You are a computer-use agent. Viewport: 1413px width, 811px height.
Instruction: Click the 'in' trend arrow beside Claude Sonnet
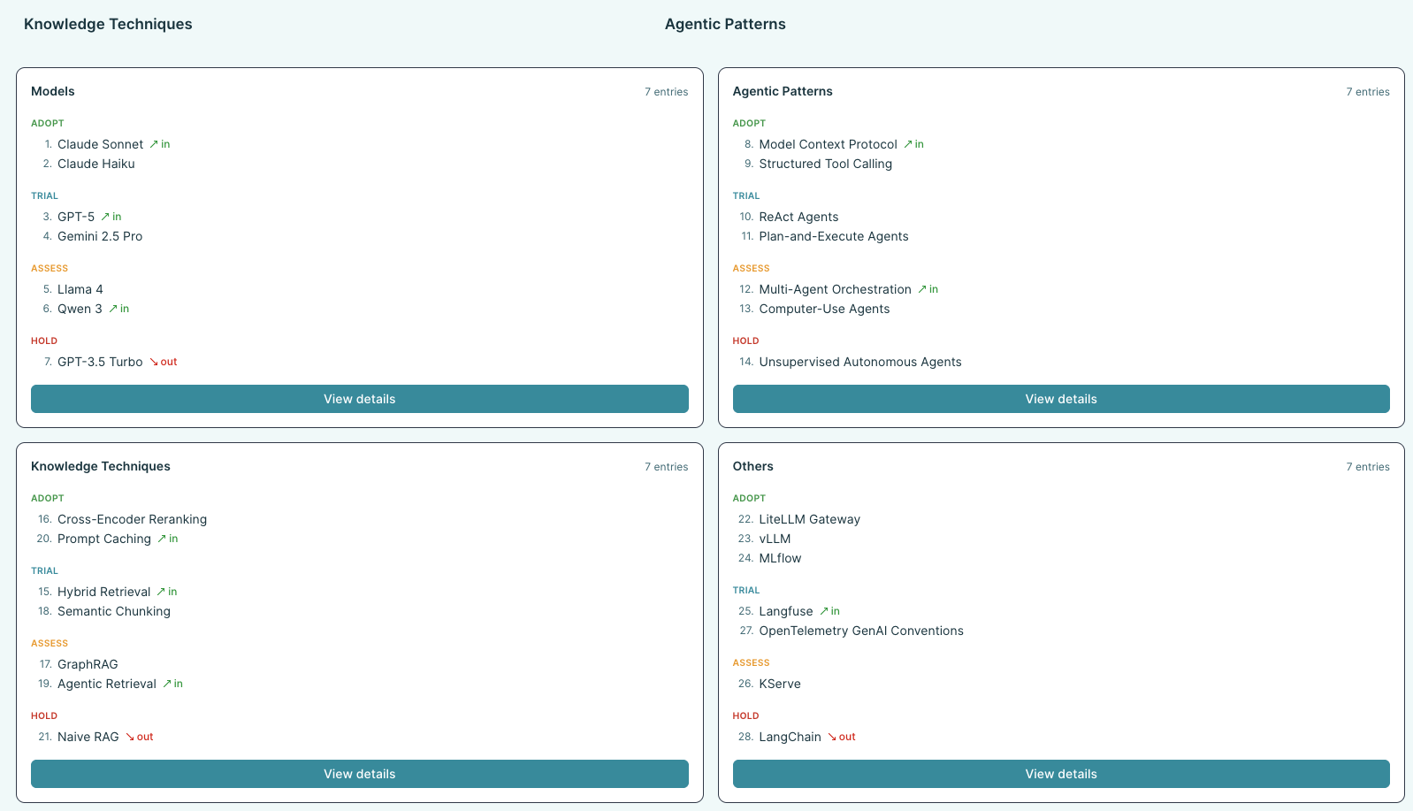(160, 144)
